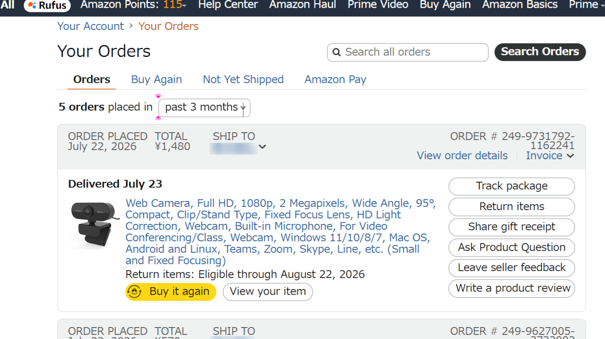Click the Search Orders button
The image size is (605, 339).
540,52
